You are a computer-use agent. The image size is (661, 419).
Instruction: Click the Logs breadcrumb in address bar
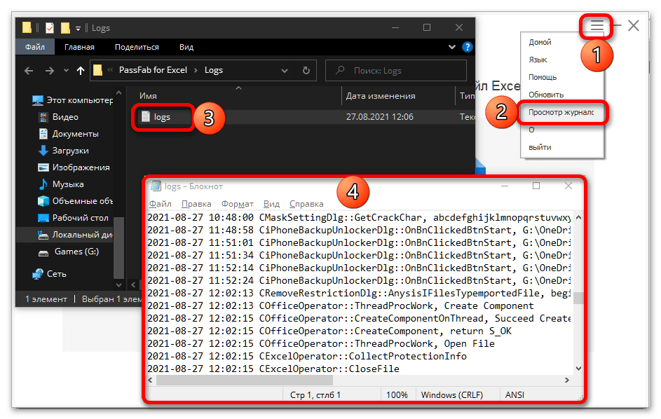click(214, 70)
